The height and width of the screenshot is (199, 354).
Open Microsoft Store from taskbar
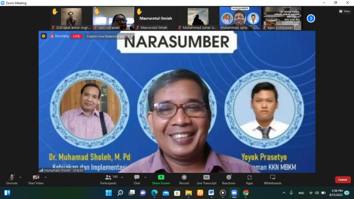pyautogui.click(x=177, y=193)
